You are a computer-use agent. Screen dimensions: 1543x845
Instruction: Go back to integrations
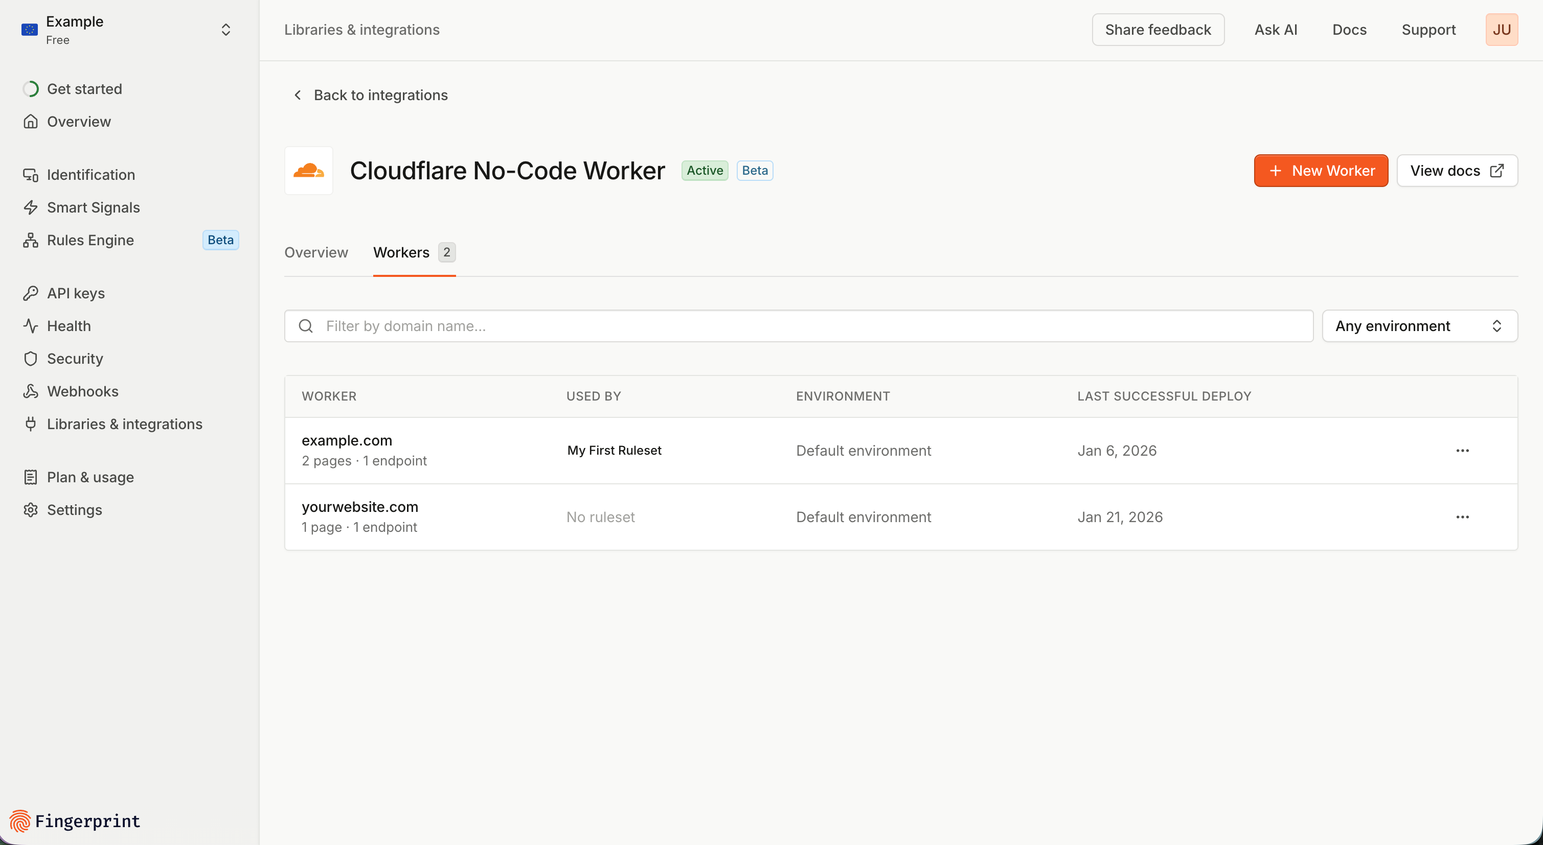tap(371, 95)
